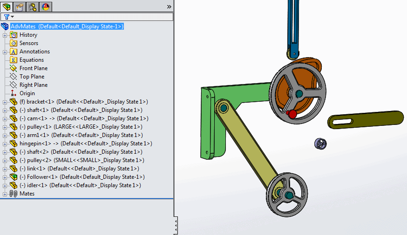Screen dimensions: 407x235
Task: Switch to the ConfigurationManager tab
Action: (33, 7)
